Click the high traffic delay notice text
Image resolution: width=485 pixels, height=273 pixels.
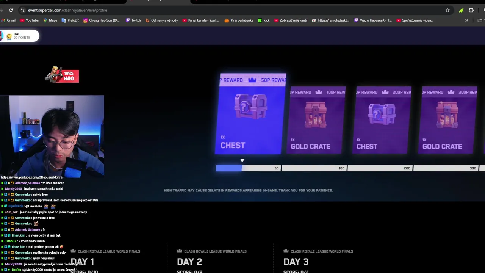click(248, 190)
